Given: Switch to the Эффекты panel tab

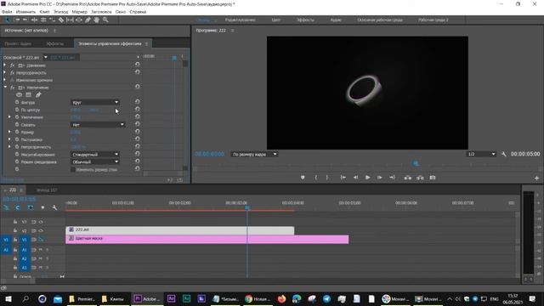Looking at the screenshot, I should click(x=55, y=43).
